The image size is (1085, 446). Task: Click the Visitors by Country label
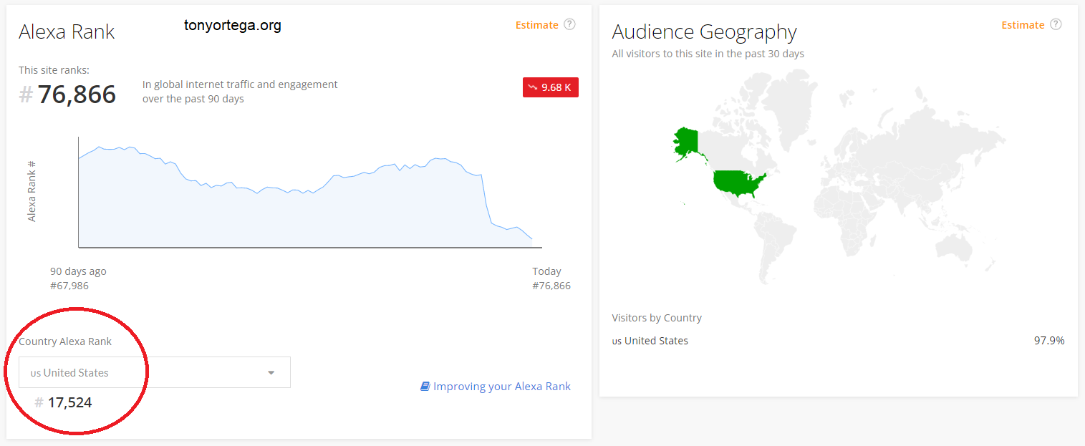(657, 318)
